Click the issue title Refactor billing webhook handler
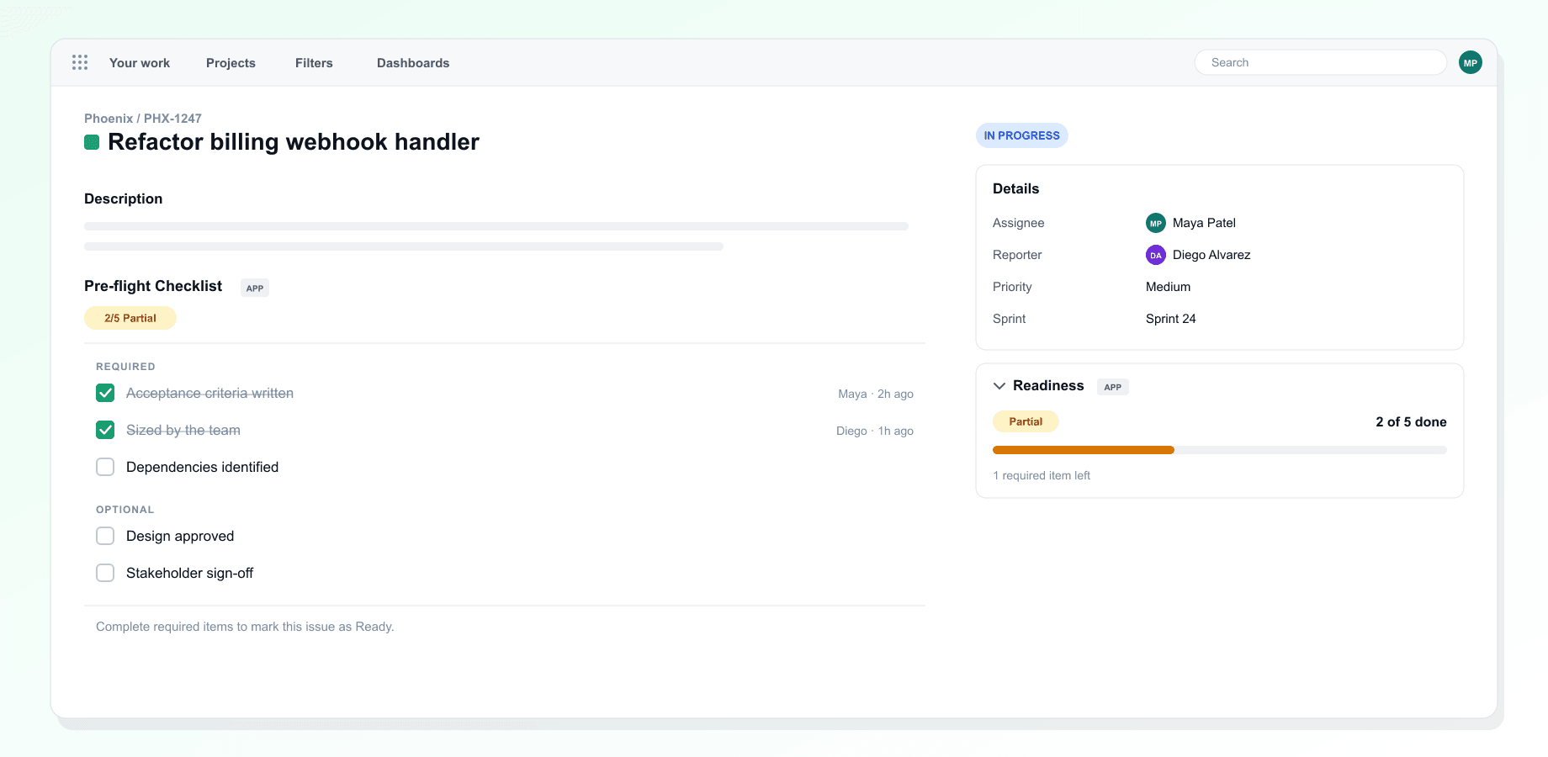 (294, 141)
